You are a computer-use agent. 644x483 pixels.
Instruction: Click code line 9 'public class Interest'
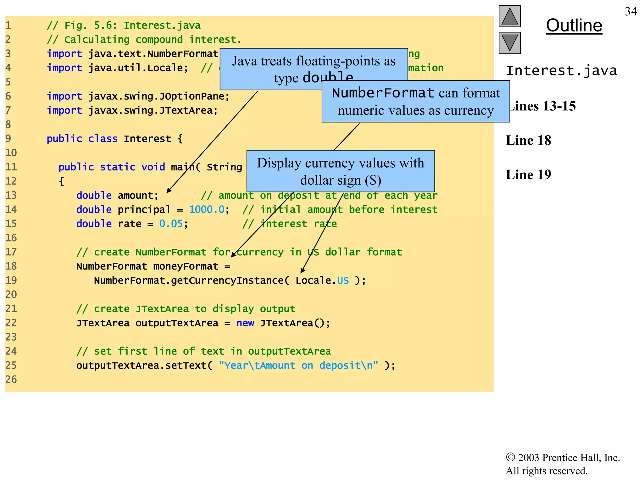click(114, 139)
